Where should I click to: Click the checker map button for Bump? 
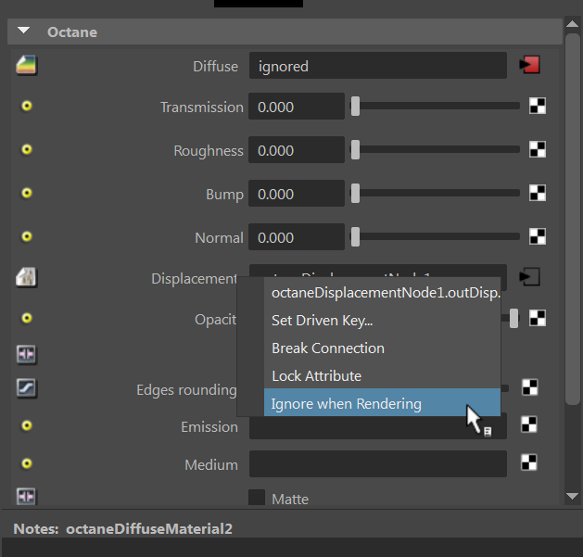(x=537, y=194)
